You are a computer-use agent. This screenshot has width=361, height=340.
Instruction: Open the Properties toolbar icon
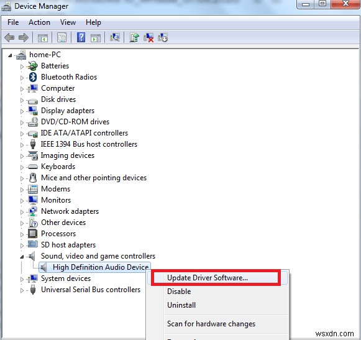pyautogui.click(x=62, y=37)
